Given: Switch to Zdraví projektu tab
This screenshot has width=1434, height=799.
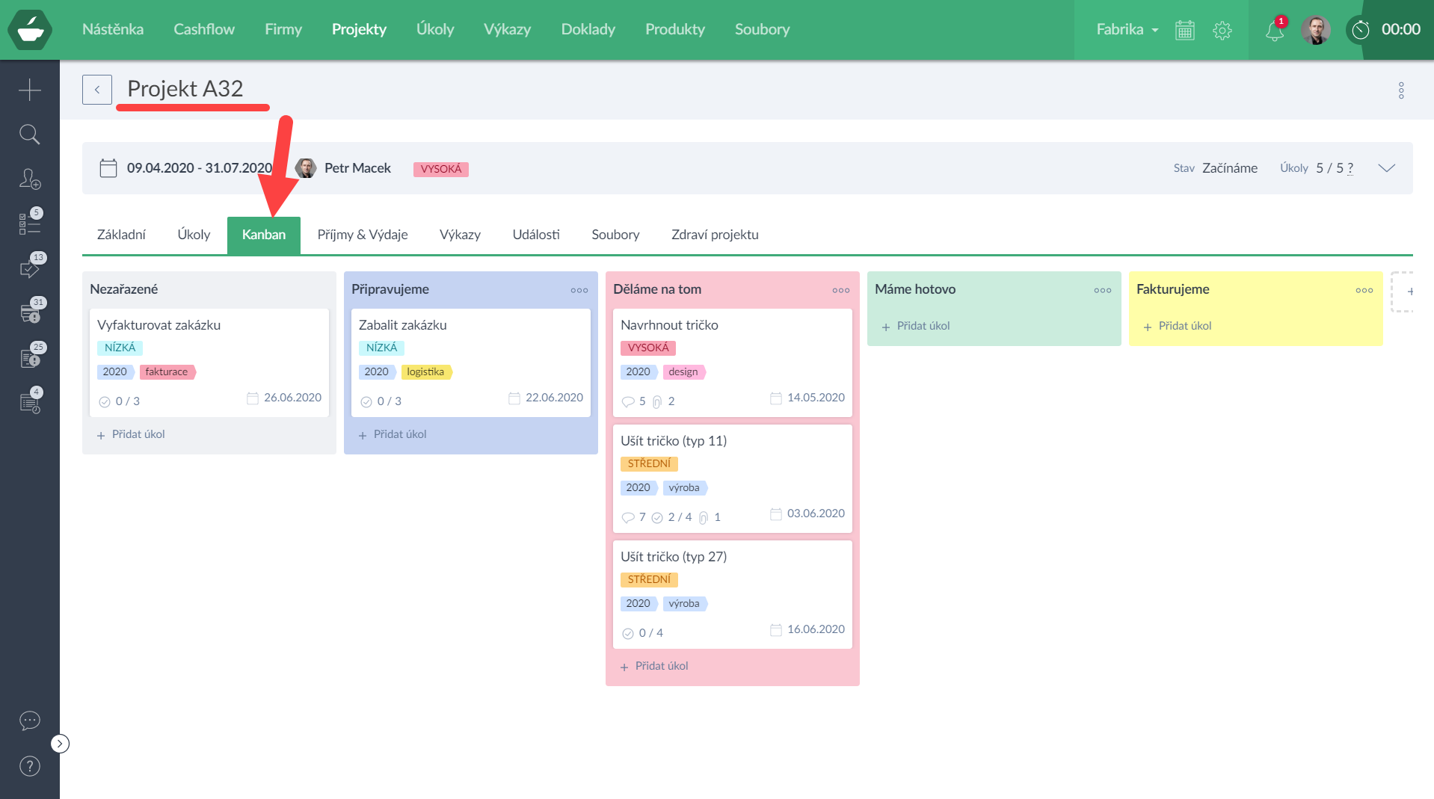Looking at the screenshot, I should 715,235.
